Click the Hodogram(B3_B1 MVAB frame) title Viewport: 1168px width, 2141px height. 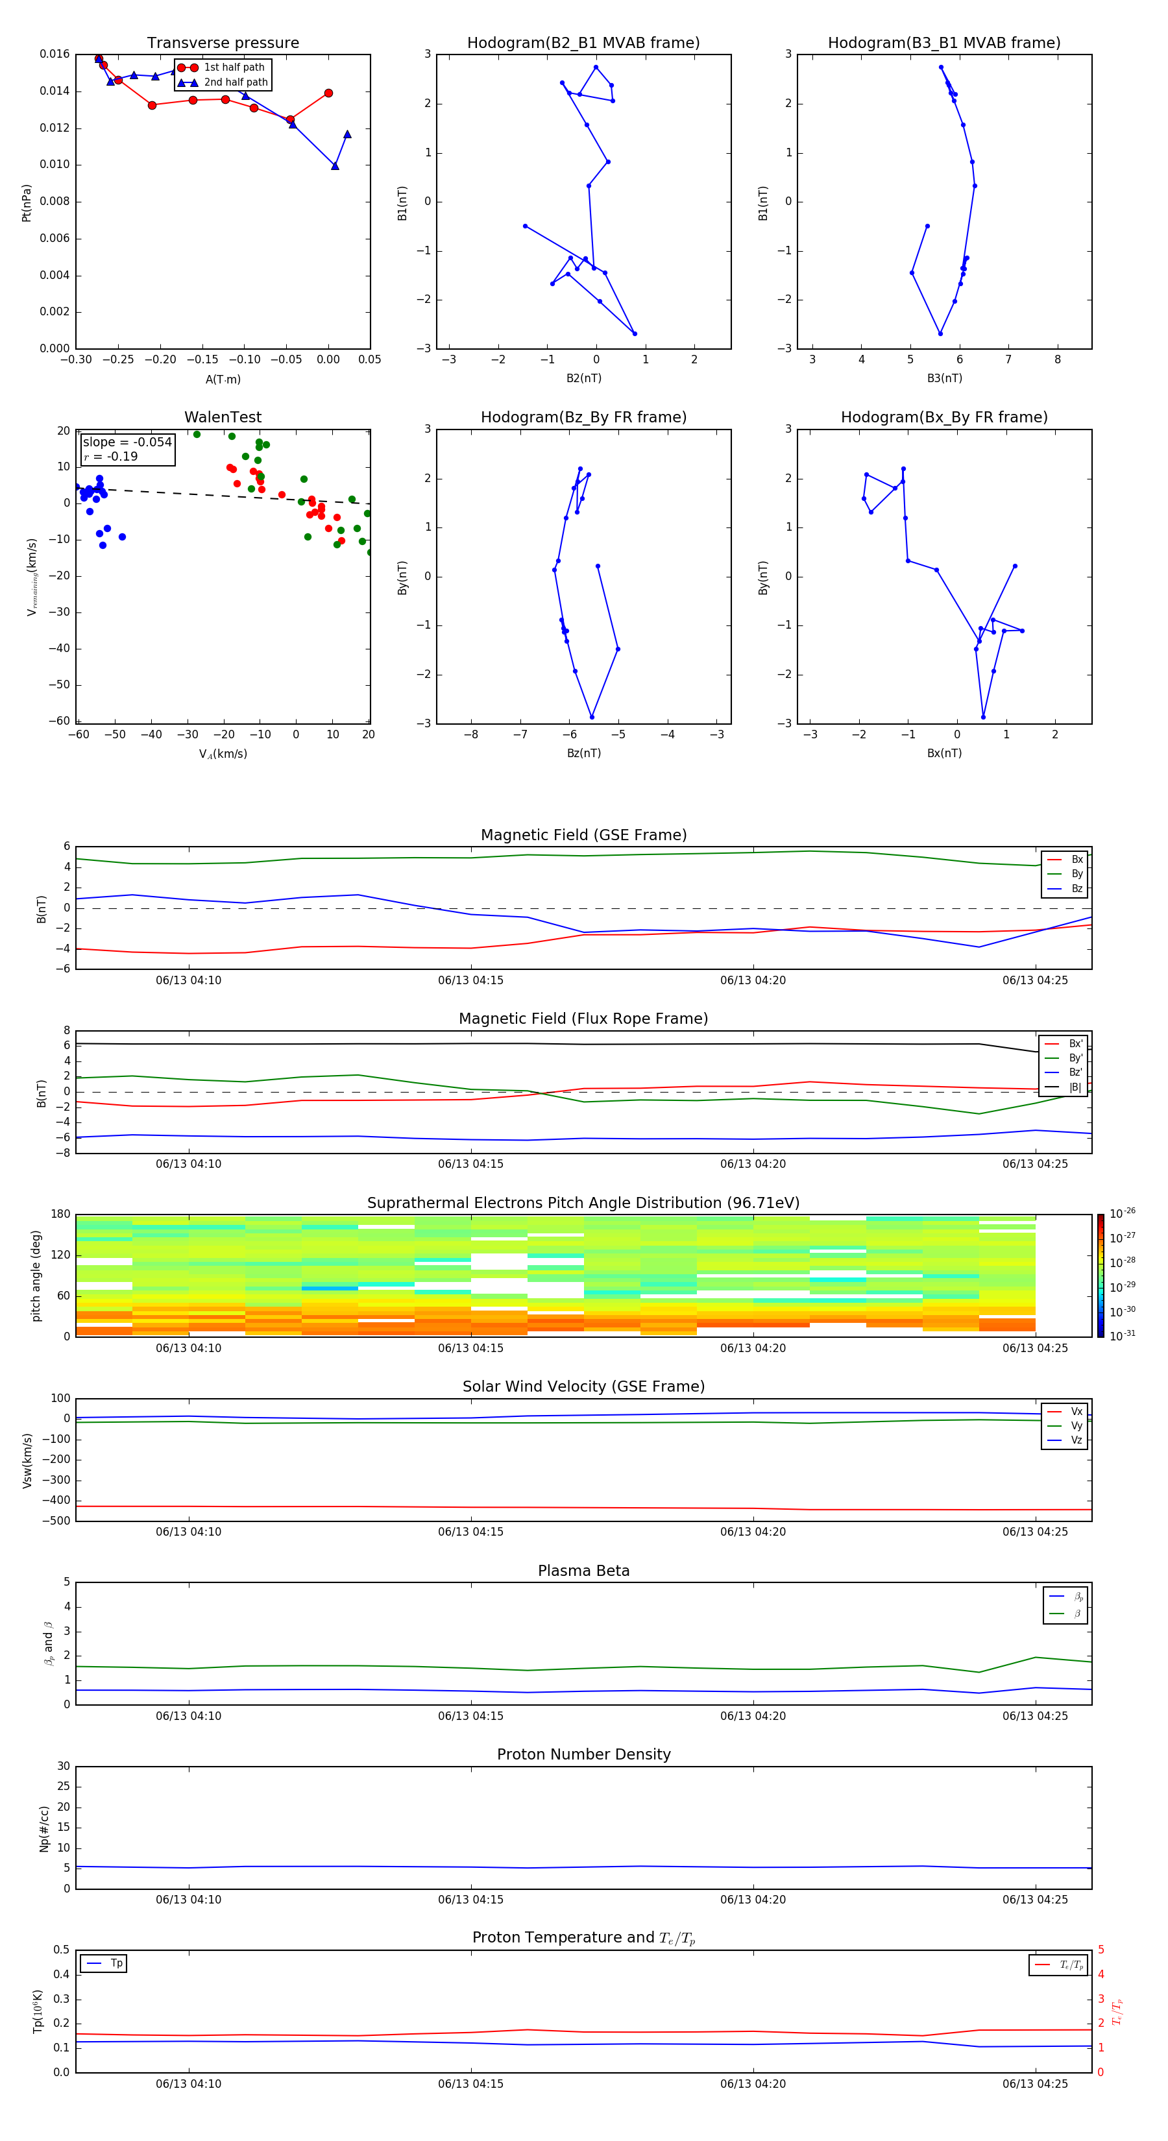(944, 43)
